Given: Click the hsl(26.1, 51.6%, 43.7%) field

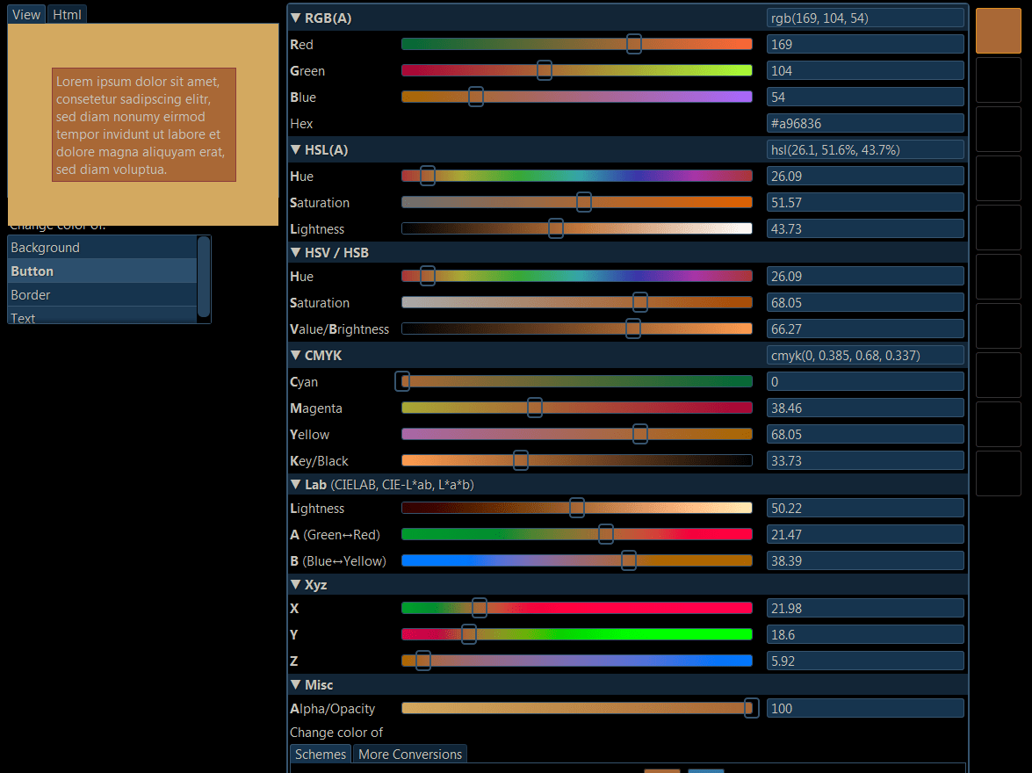Looking at the screenshot, I should click(x=865, y=150).
